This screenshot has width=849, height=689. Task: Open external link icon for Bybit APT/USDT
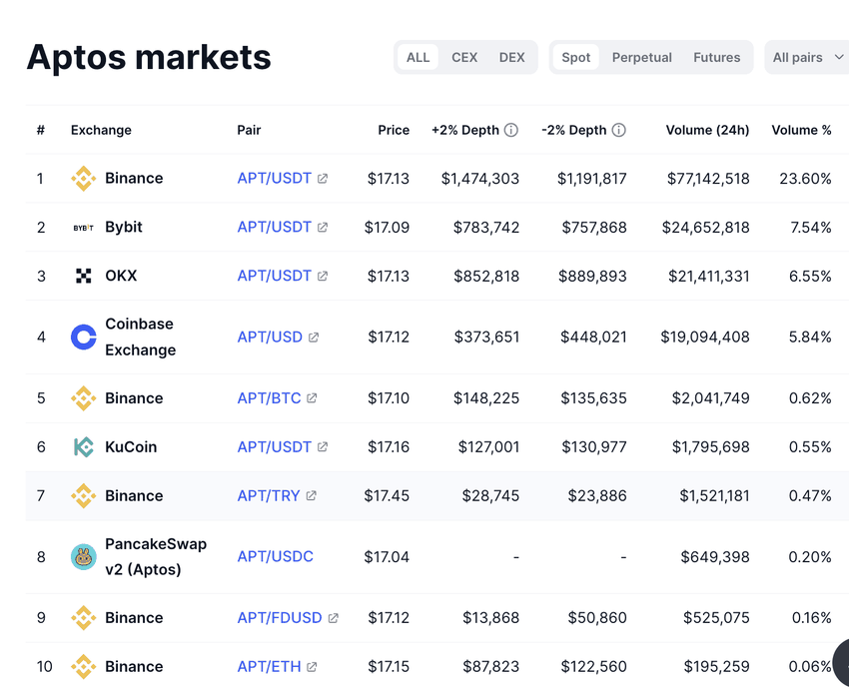(x=323, y=228)
